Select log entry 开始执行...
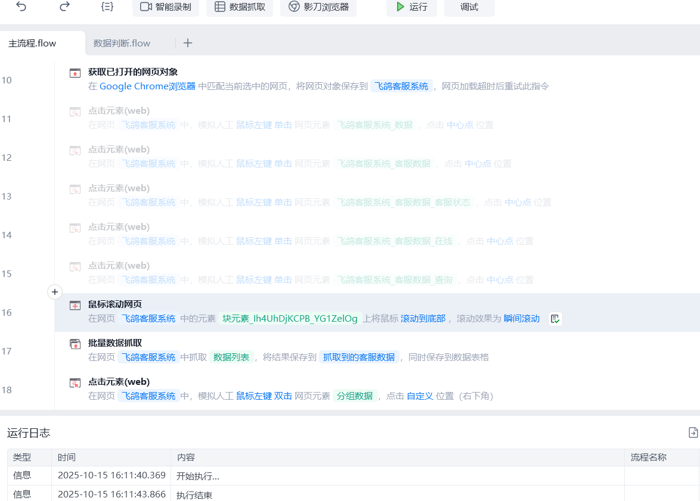The image size is (700, 501). 198,476
